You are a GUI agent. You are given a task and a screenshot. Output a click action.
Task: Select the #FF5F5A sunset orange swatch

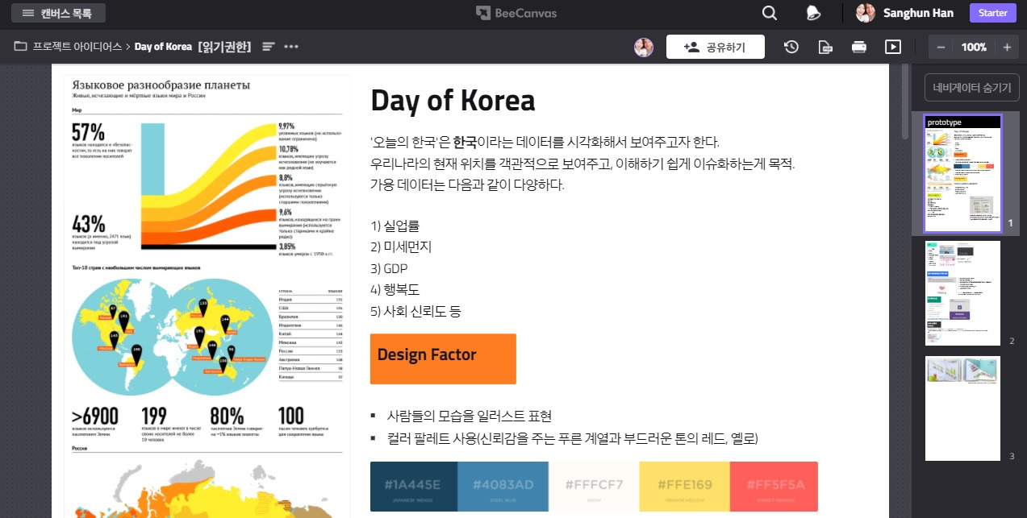coord(773,487)
